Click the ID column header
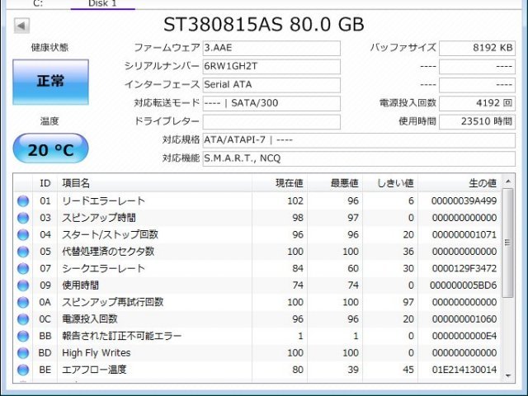Image resolution: width=528 pixels, height=396 pixels. [45, 183]
